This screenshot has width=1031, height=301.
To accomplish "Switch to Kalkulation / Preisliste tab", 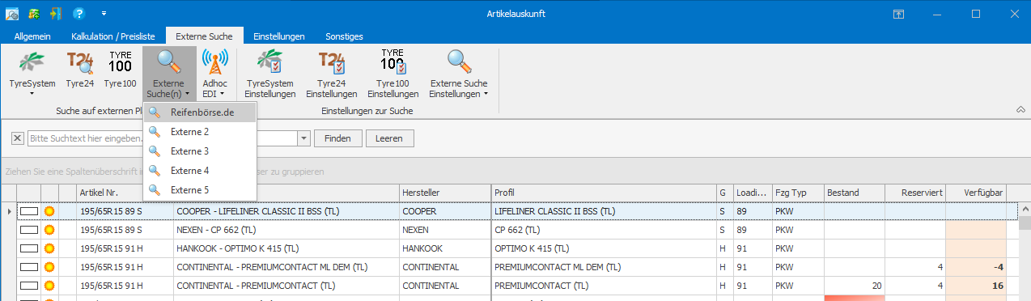I will click(x=112, y=36).
